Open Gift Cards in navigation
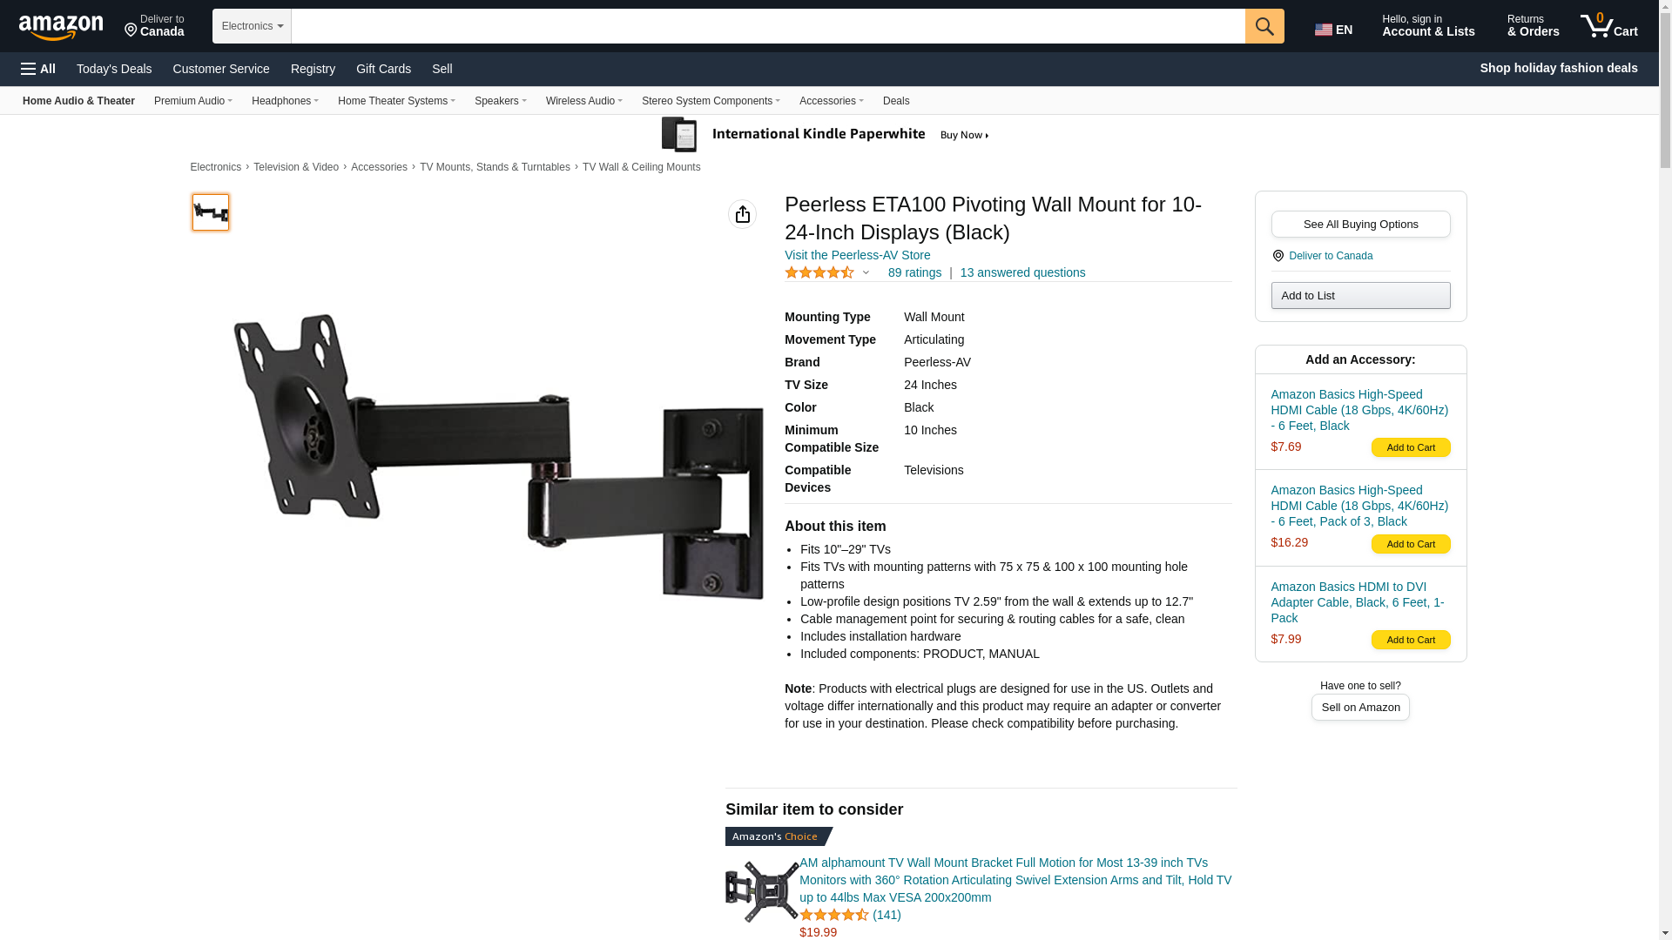This screenshot has width=1672, height=940. pos(383,69)
